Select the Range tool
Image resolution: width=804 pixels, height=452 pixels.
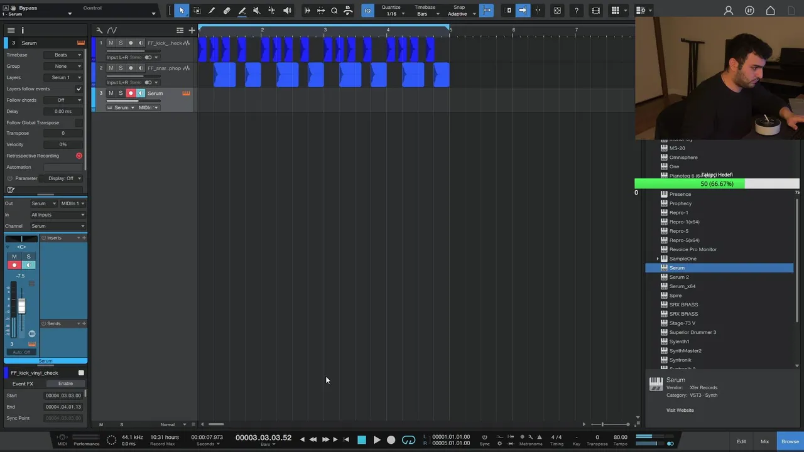click(197, 11)
